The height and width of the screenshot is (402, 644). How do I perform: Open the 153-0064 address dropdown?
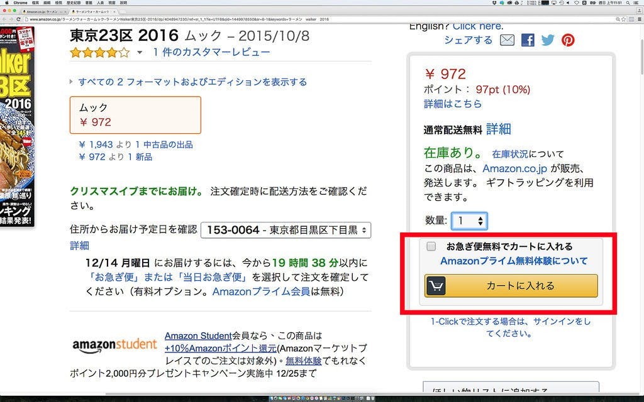coord(286,230)
